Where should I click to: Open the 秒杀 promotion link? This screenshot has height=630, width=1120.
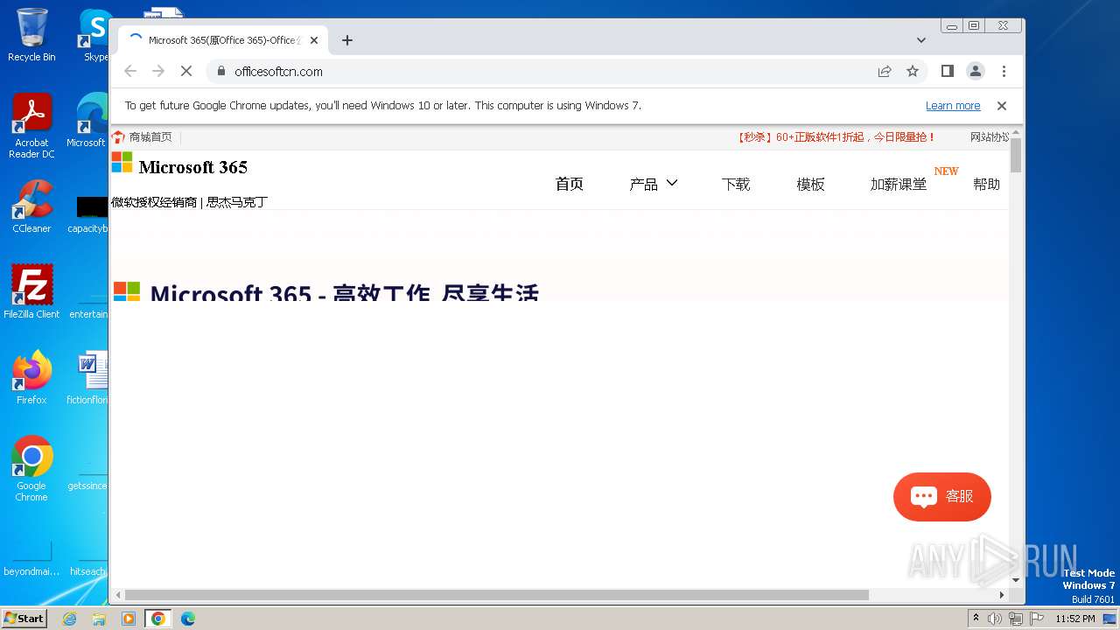coord(836,137)
